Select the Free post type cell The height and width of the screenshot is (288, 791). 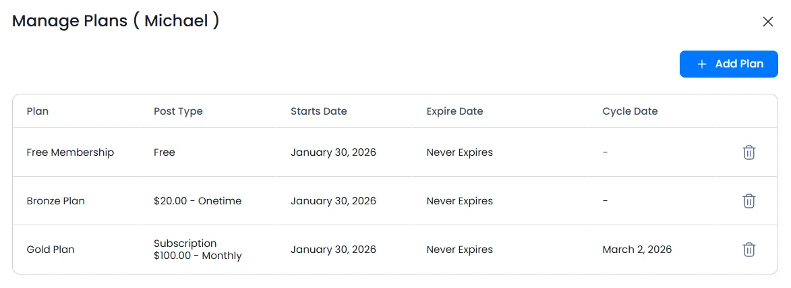(165, 152)
